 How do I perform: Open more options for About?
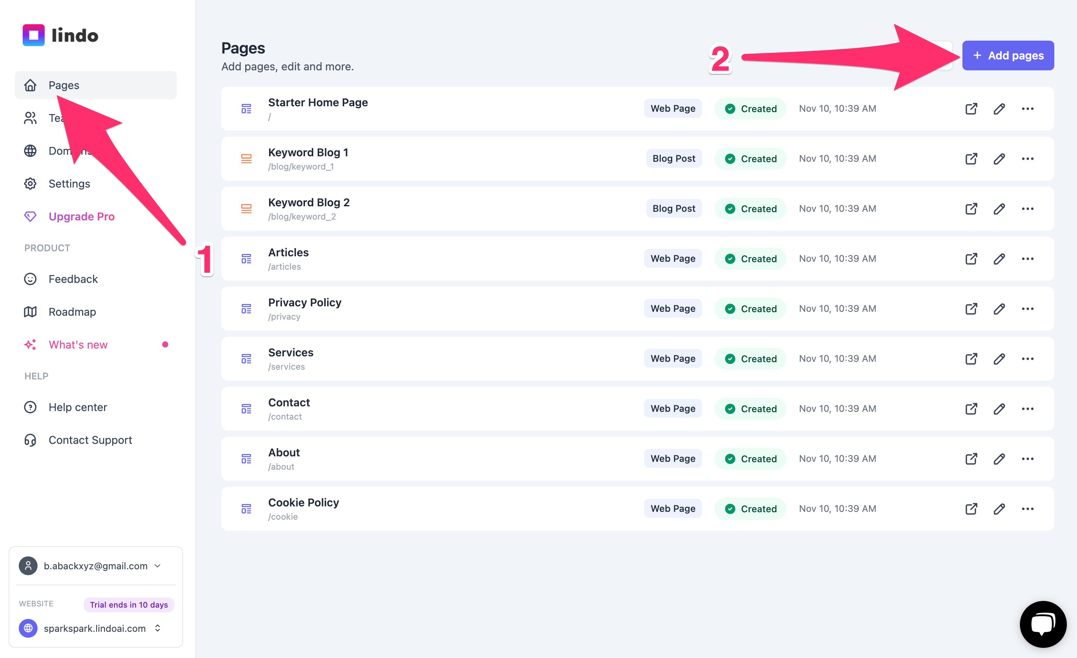1028,458
